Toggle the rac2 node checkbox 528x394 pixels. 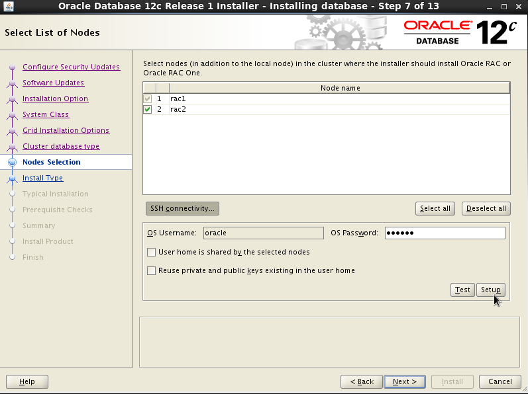(x=148, y=109)
